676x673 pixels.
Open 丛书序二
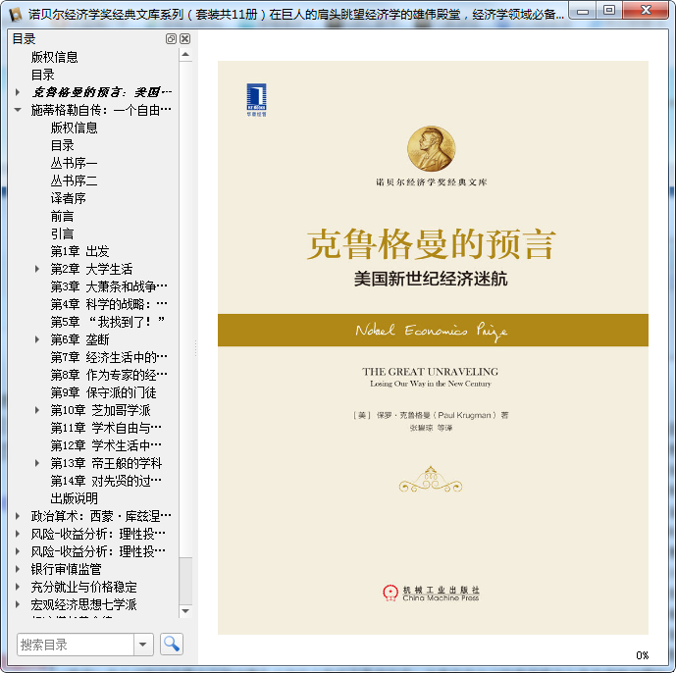[x=75, y=181]
